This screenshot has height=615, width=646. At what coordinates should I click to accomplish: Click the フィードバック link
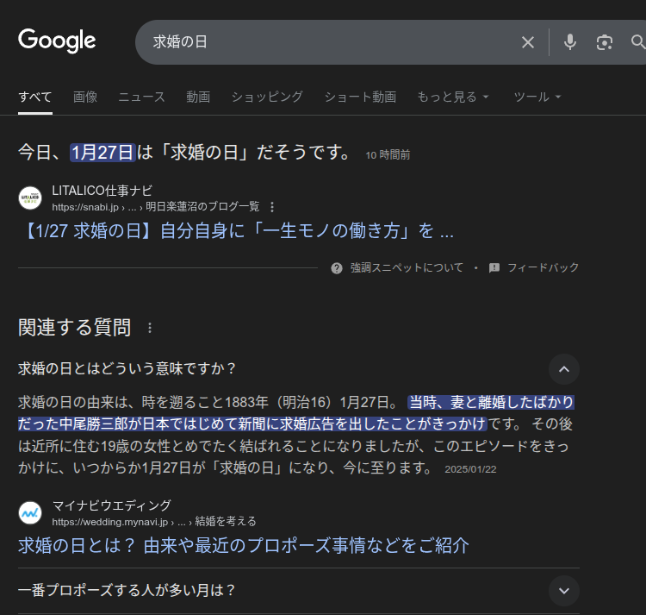(534, 268)
